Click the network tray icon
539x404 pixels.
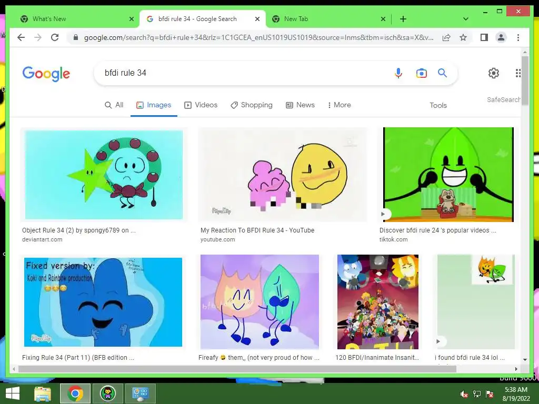tap(477, 394)
